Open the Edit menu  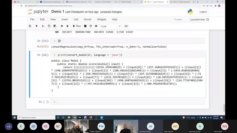click(42, 20)
